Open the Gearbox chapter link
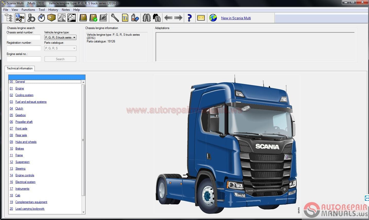This screenshot has width=369, height=220. 20,115
